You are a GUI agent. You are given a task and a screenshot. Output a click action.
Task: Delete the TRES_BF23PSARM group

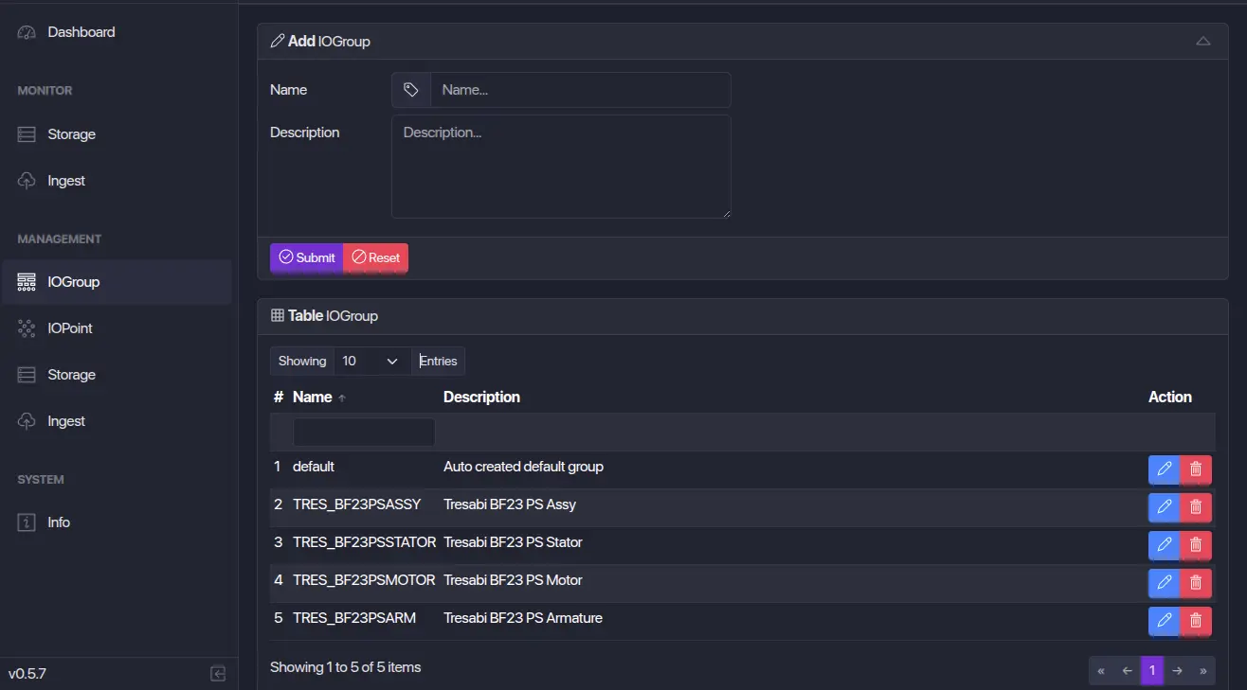(x=1196, y=620)
